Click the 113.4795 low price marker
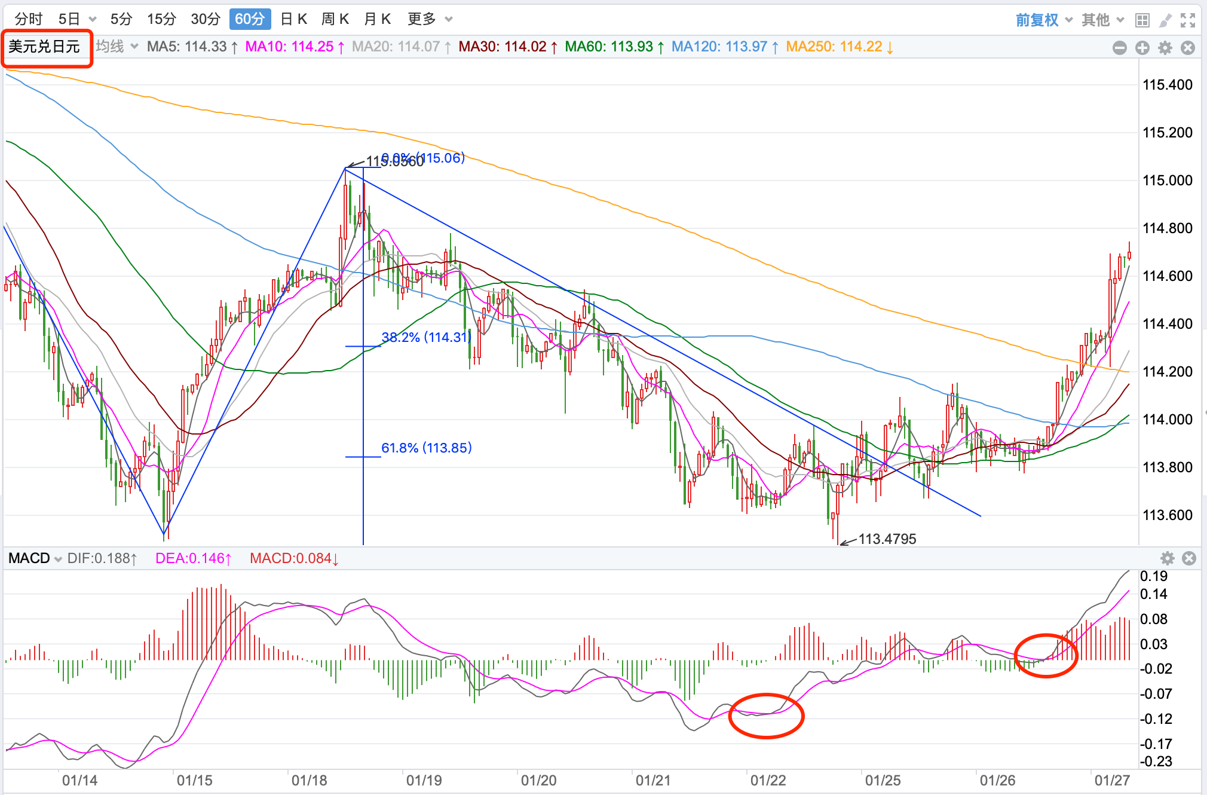 (887, 539)
